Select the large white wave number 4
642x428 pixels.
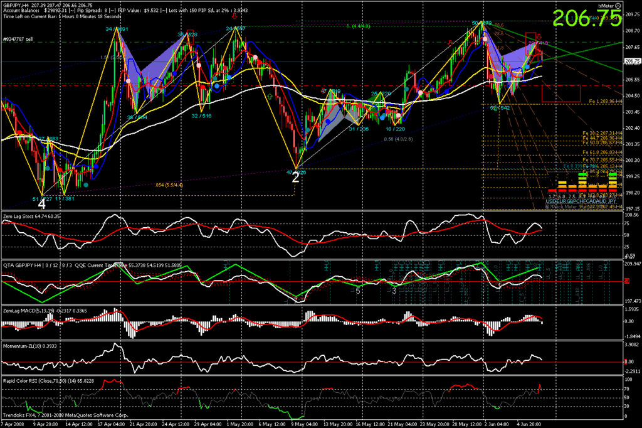(x=41, y=204)
